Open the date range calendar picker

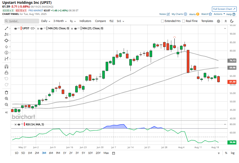pyautogui.click(x=114, y=153)
